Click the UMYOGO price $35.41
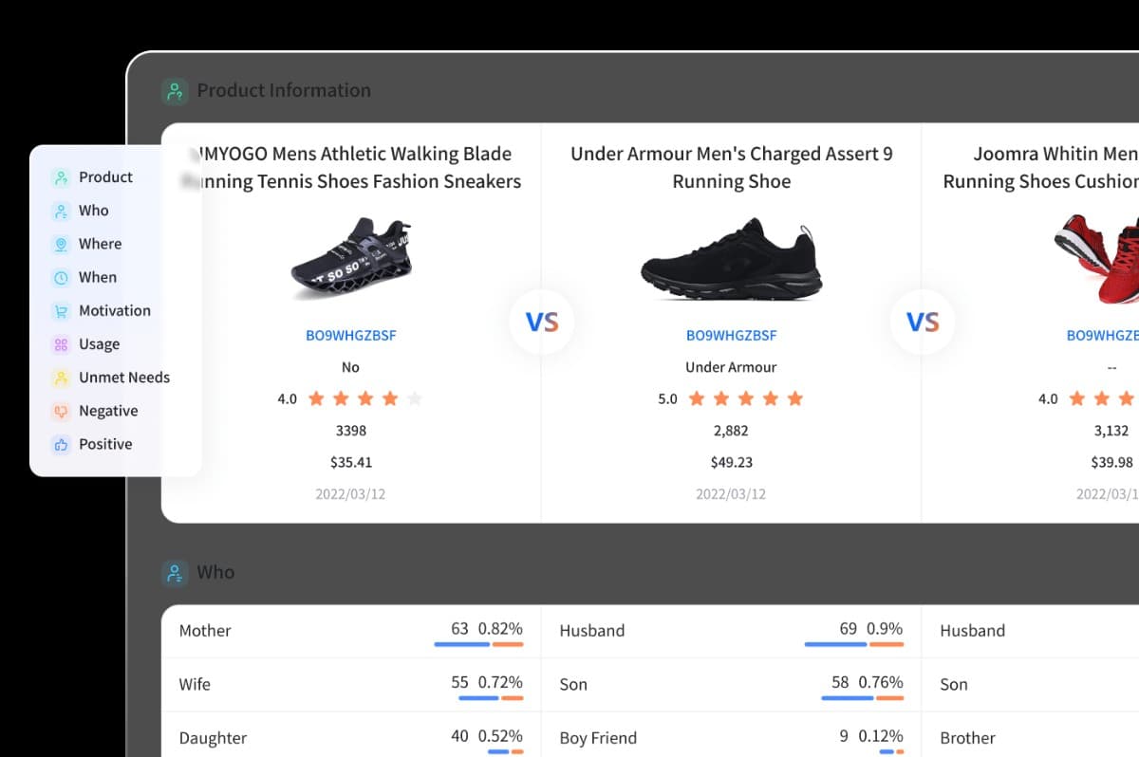 (351, 463)
